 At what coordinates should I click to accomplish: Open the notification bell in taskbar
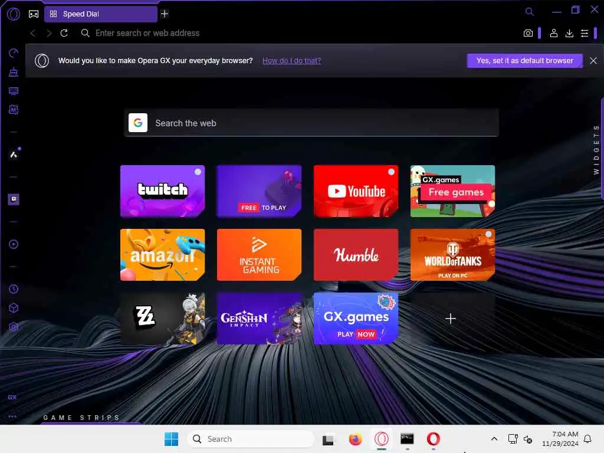(x=587, y=439)
